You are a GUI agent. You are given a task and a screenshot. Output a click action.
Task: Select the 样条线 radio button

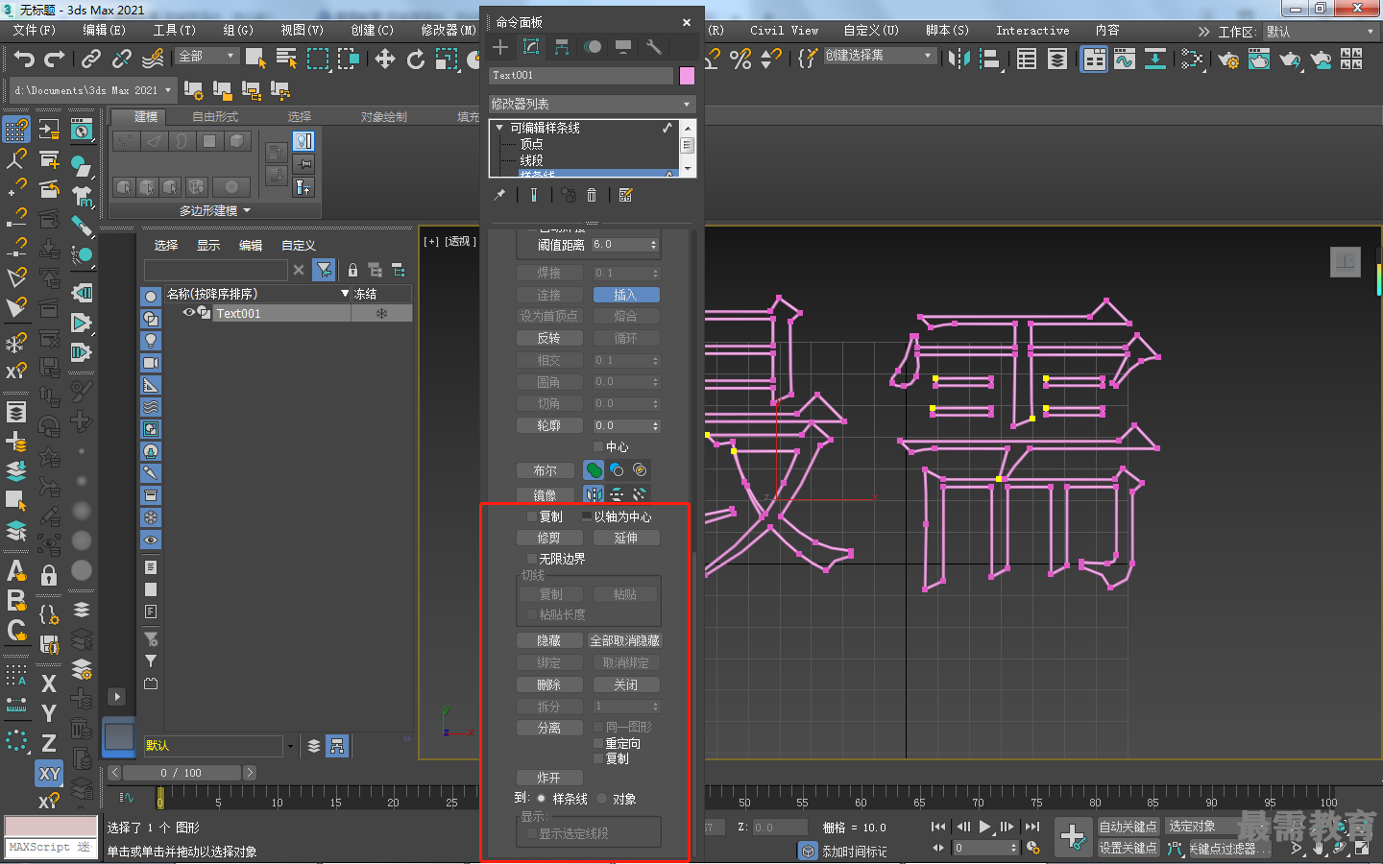point(542,799)
